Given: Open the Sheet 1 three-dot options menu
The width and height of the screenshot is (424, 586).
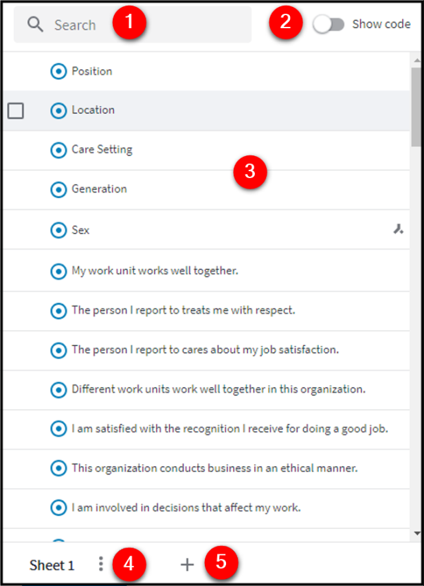Looking at the screenshot, I should coord(100,564).
